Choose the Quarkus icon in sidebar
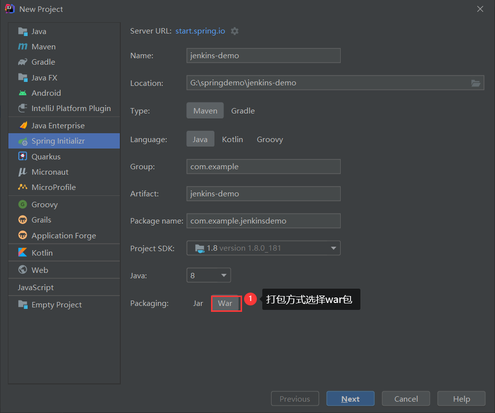Viewport: 495px width, 413px height. (23, 156)
